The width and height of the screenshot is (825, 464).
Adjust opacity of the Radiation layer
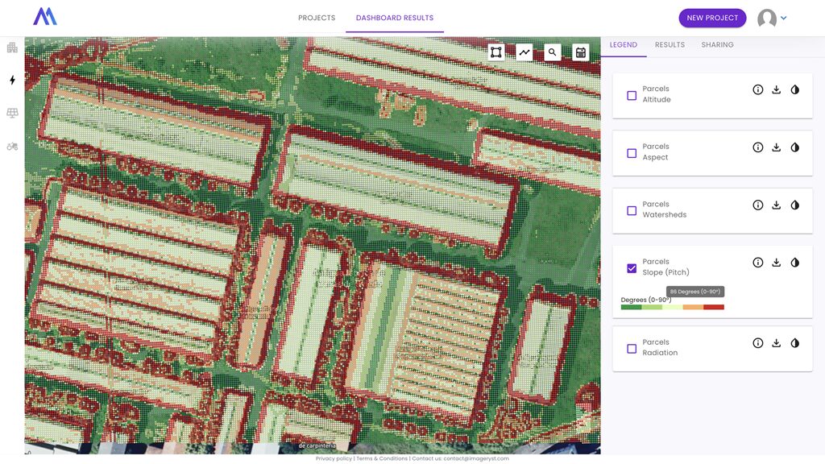coord(795,343)
